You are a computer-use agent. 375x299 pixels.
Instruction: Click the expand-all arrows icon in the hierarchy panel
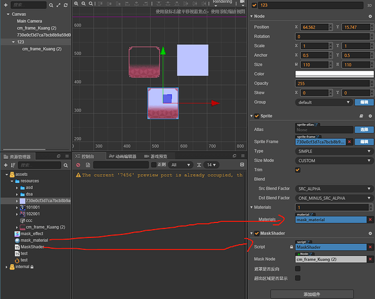pyautogui.click(x=59, y=5)
